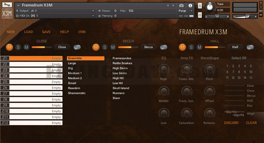This screenshot has height=143, width=264.
Task: Solo the Close mic
Action: tap(18, 47)
